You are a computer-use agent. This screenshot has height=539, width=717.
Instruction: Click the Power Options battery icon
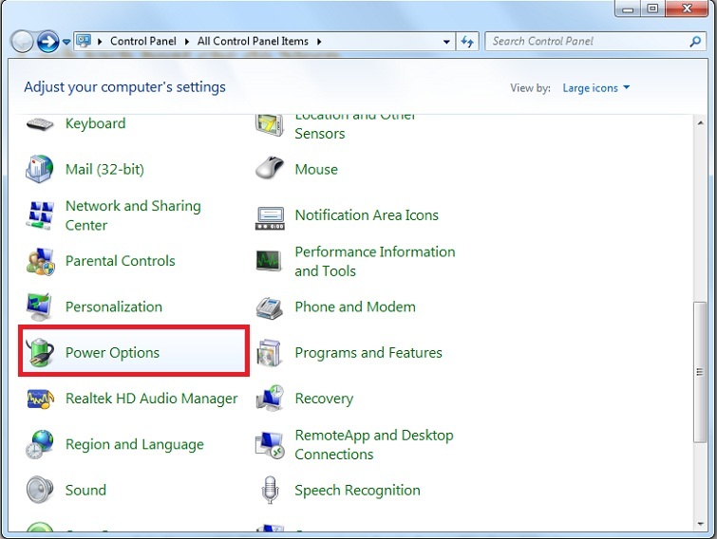pyautogui.click(x=41, y=353)
